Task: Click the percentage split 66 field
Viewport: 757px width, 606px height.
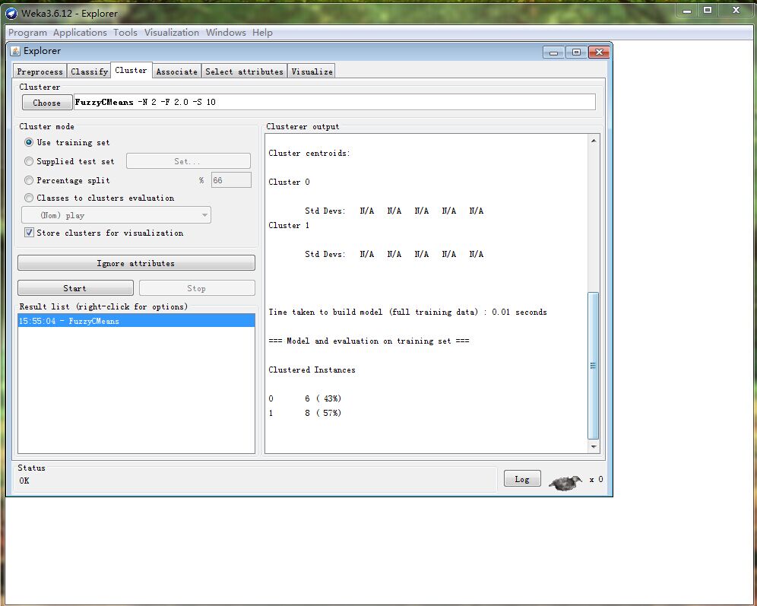Action: (x=231, y=180)
